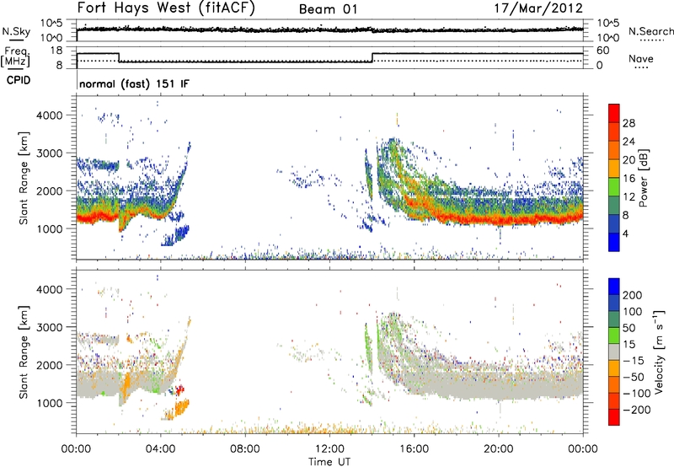Click the "N.Sky" noise legend label
674x467 pixels.
point(16,31)
